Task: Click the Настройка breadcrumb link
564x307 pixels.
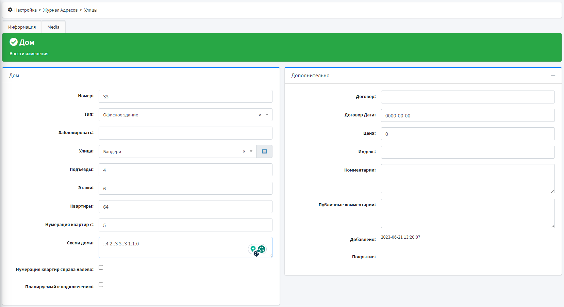Action: coord(26,10)
